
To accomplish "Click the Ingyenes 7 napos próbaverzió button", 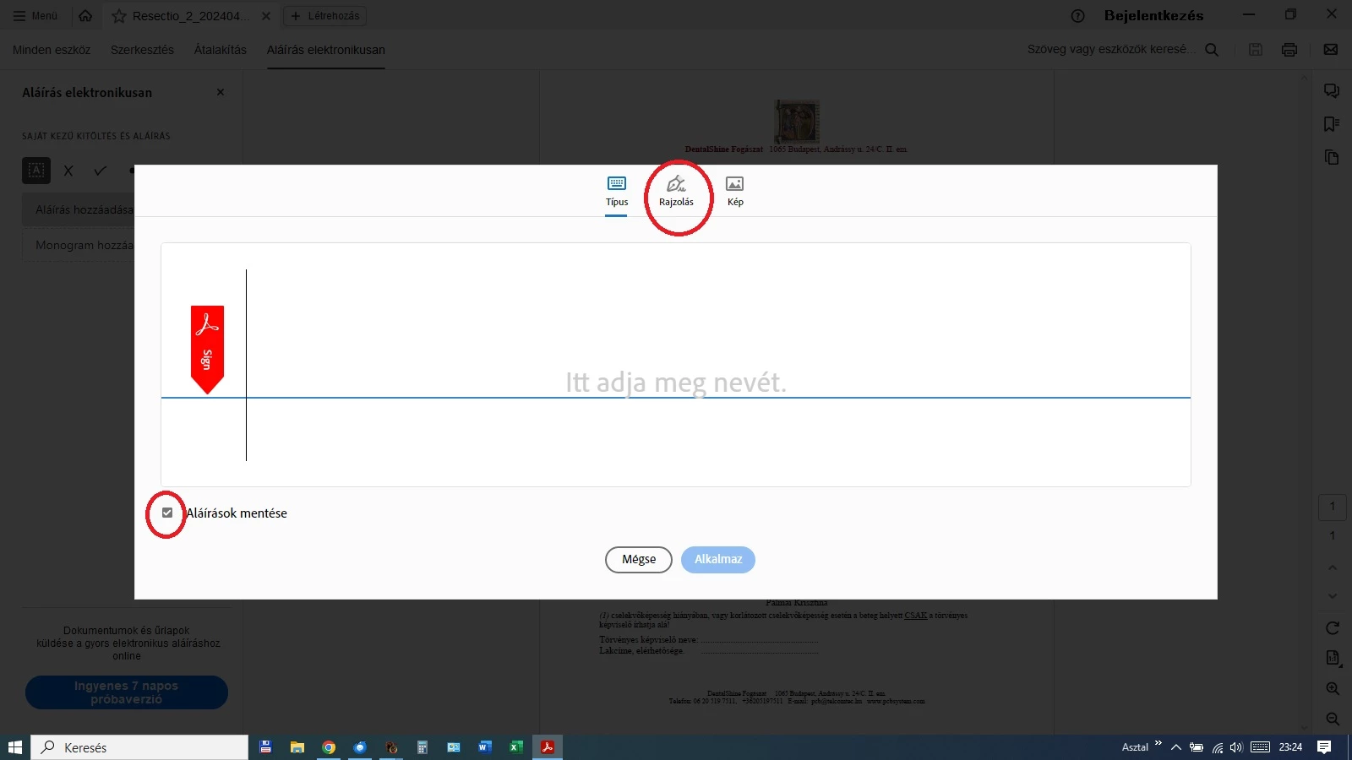I will pos(127,692).
